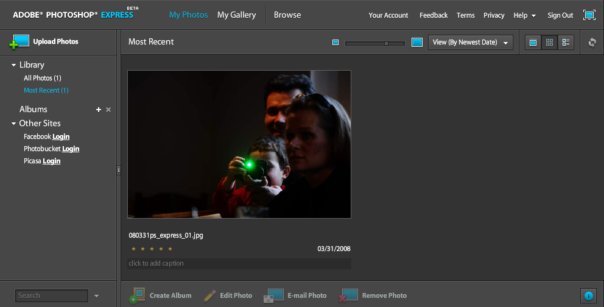Collapse the Library section
This screenshot has width=604, height=307.
[14, 65]
